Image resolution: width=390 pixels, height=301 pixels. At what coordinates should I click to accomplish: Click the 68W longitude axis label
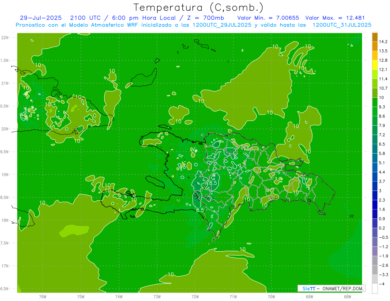point(347,297)
